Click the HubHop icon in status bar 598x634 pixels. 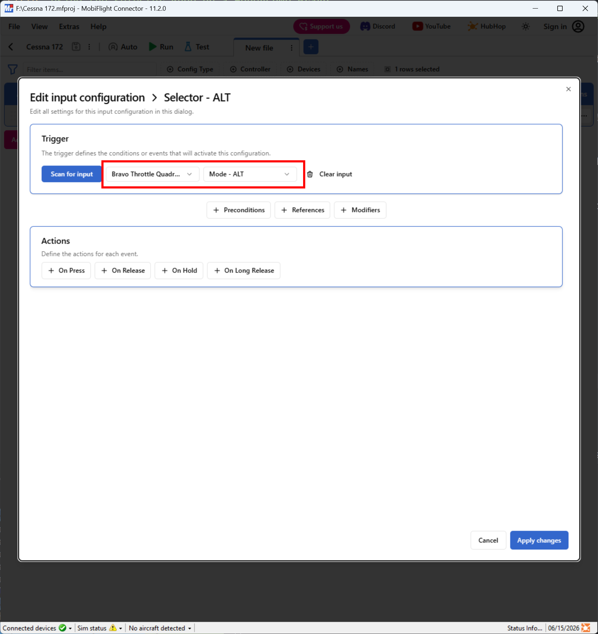click(586, 628)
